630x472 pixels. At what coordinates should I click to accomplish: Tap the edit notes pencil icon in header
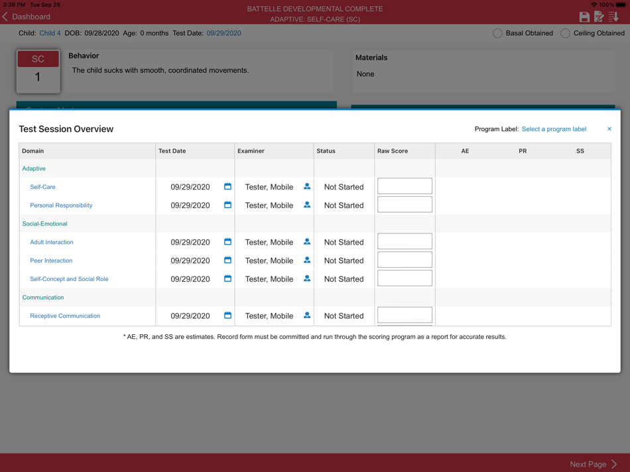[x=599, y=17]
